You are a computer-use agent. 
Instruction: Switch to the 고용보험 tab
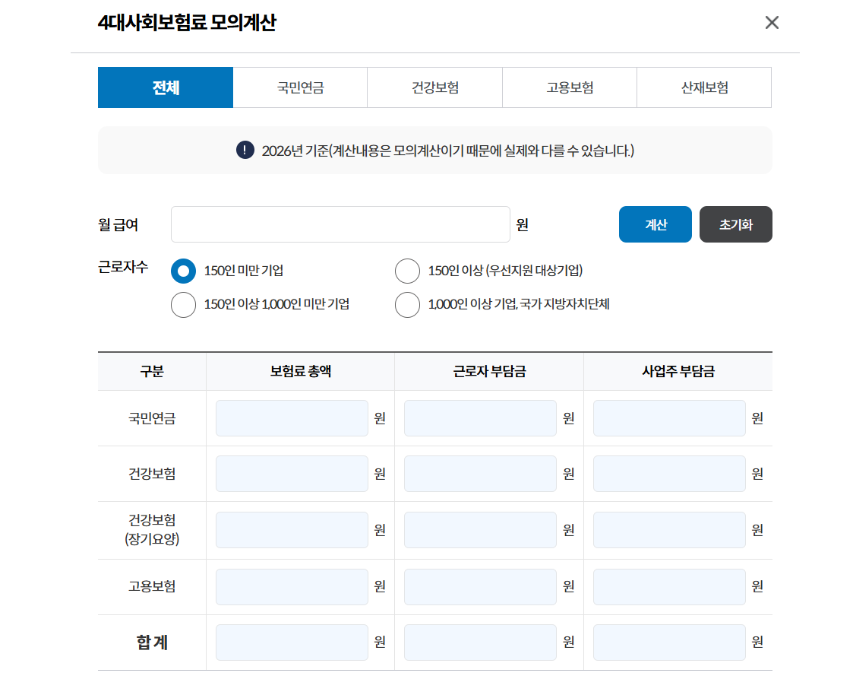coord(569,87)
